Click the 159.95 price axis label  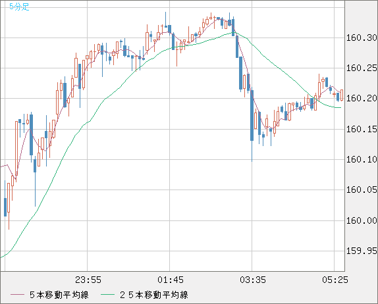click(x=362, y=251)
